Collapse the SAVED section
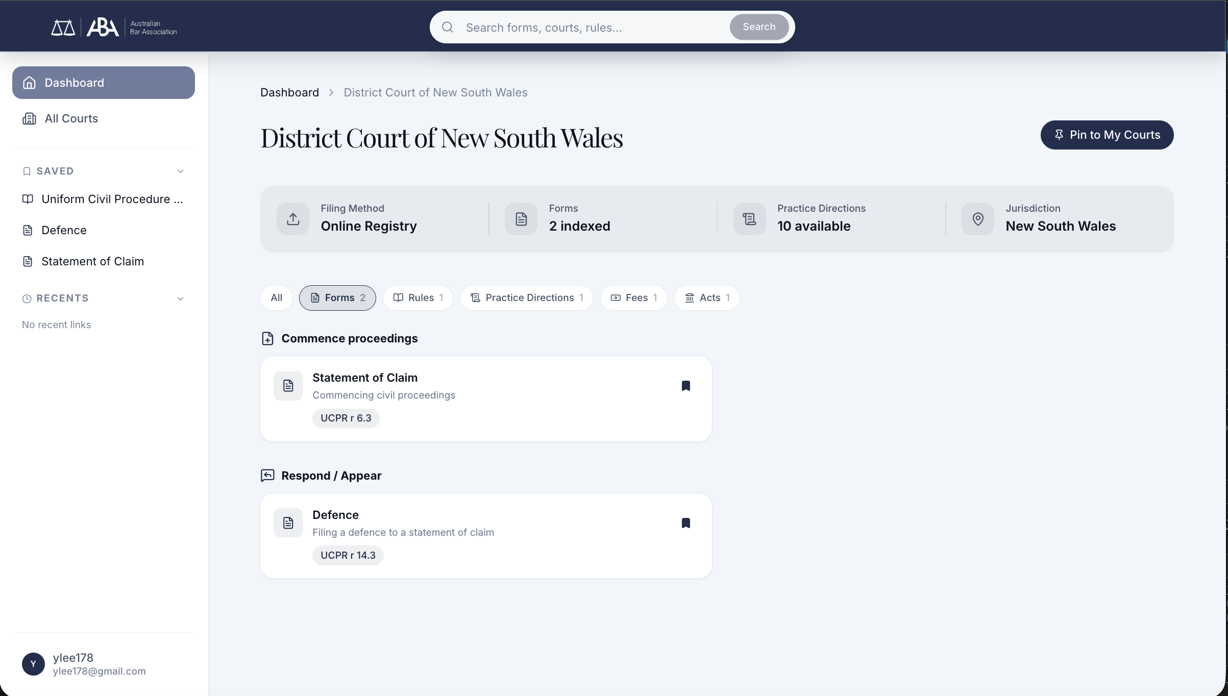 [x=180, y=171]
